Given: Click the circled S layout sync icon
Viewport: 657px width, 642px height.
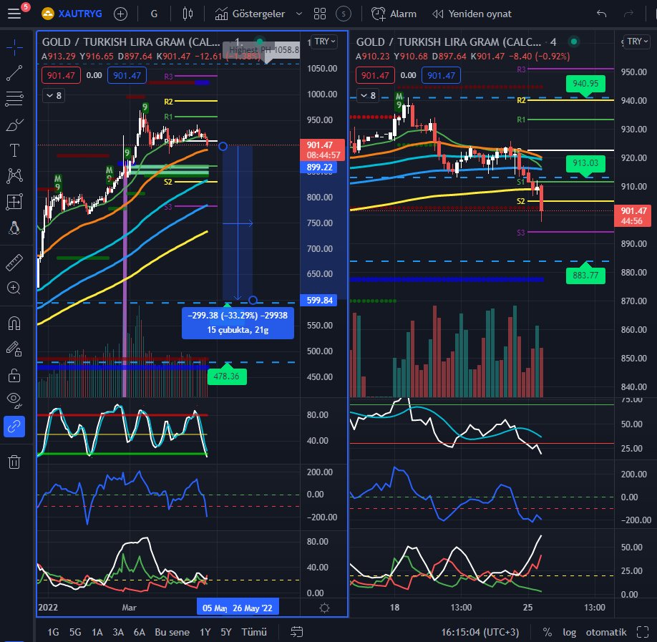Looking at the screenshot, I should (x=343, y=14).
